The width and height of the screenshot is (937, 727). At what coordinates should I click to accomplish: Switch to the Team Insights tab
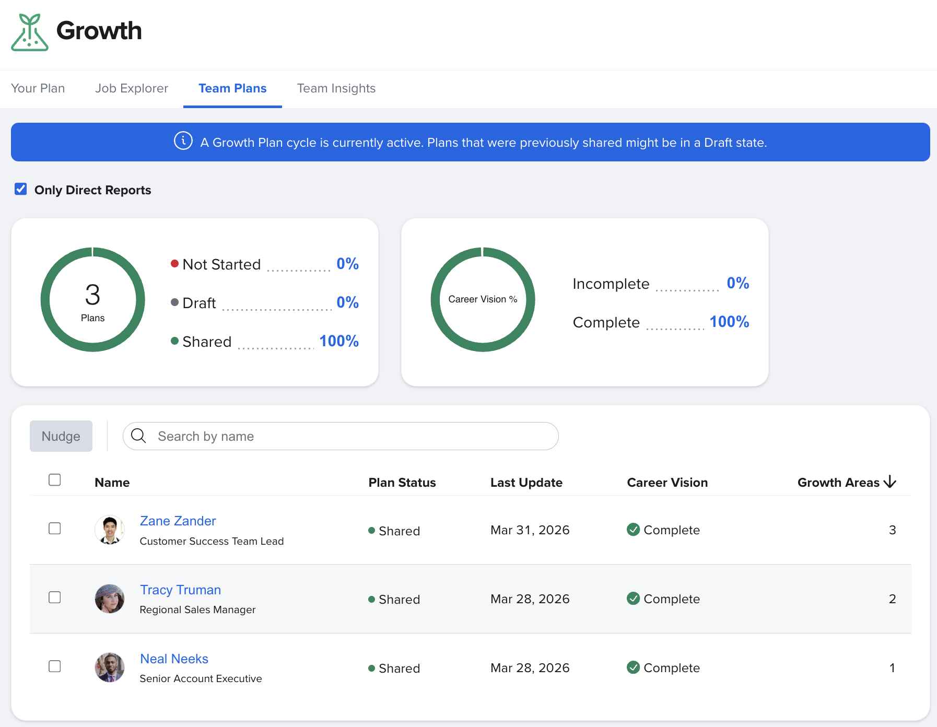(x=336, y=88)
